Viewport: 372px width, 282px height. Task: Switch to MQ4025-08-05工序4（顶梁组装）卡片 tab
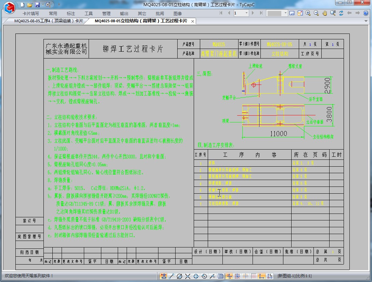point(48,21)
